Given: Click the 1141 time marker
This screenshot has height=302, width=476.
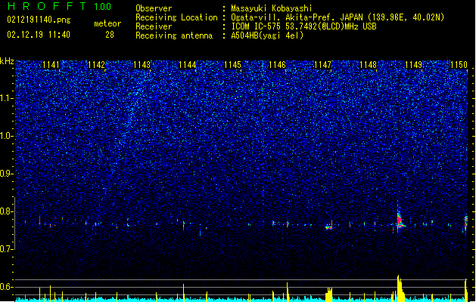Looking at the screenshot, I should pos(51,65).
